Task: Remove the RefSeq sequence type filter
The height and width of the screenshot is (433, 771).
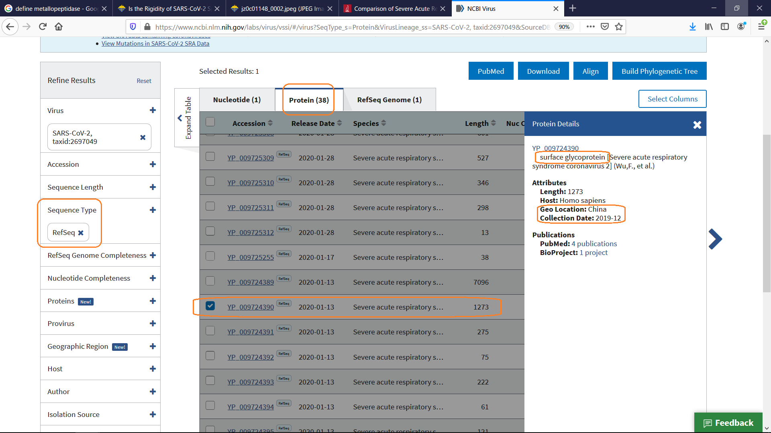Action: tap(81, 233)
